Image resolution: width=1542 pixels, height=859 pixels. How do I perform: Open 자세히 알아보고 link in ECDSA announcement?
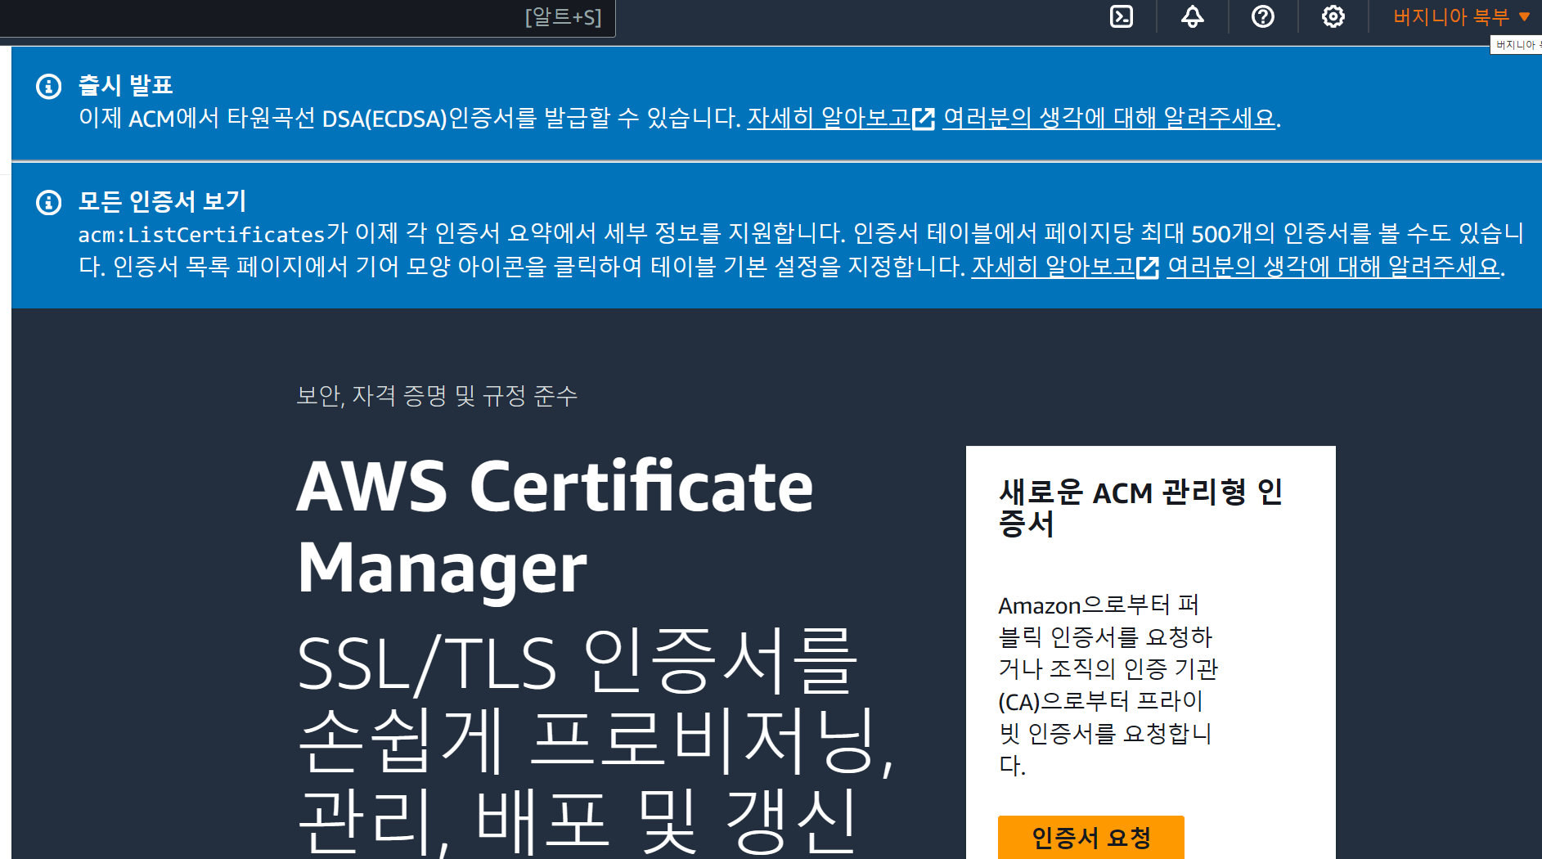pyautogui.click(x=840, y=119)
